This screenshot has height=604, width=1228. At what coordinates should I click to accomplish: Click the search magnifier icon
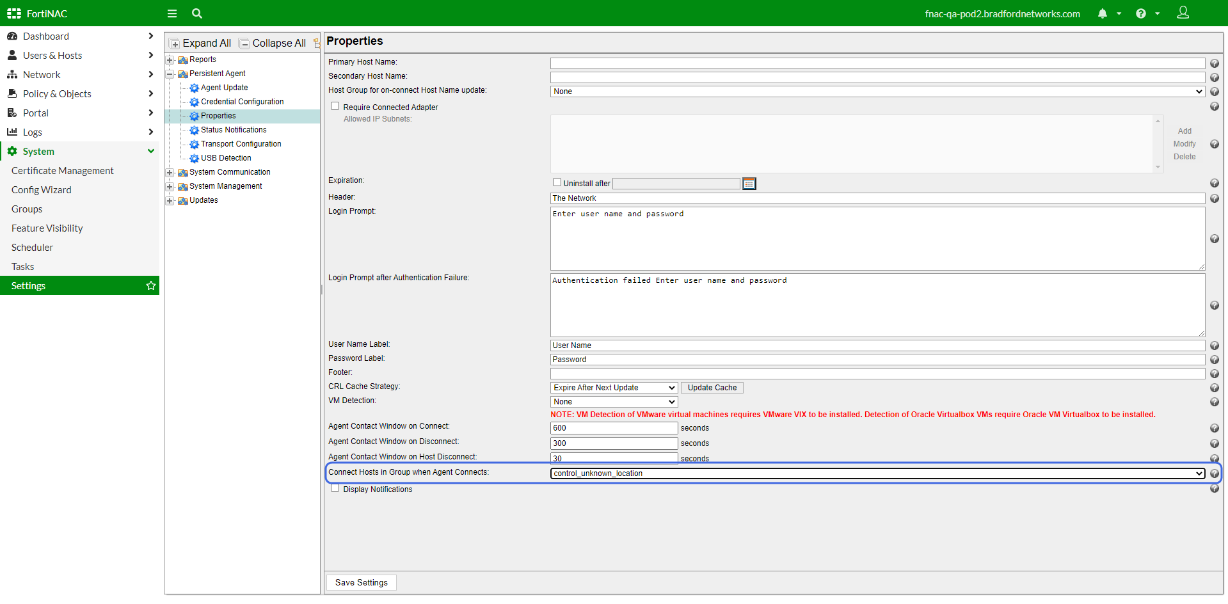click(197, 13)
